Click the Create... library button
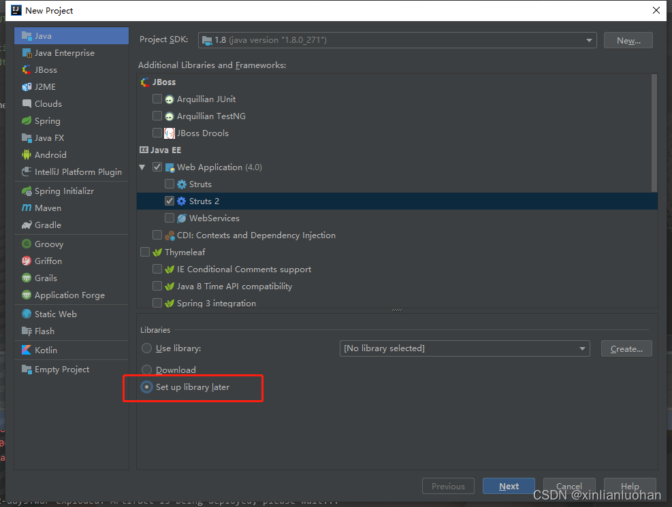672x507 pixels. [x=626, y=348]
